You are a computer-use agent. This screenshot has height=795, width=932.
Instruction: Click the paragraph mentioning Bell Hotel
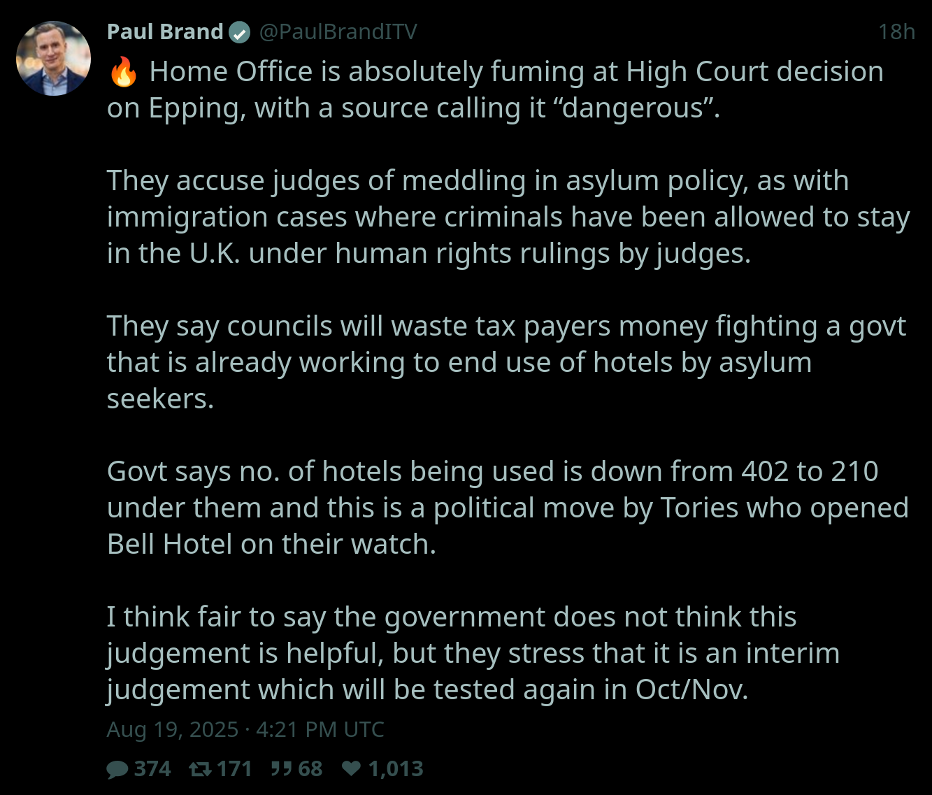click(508, 508)
